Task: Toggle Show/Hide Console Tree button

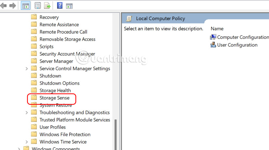Action: pos(25,6)
